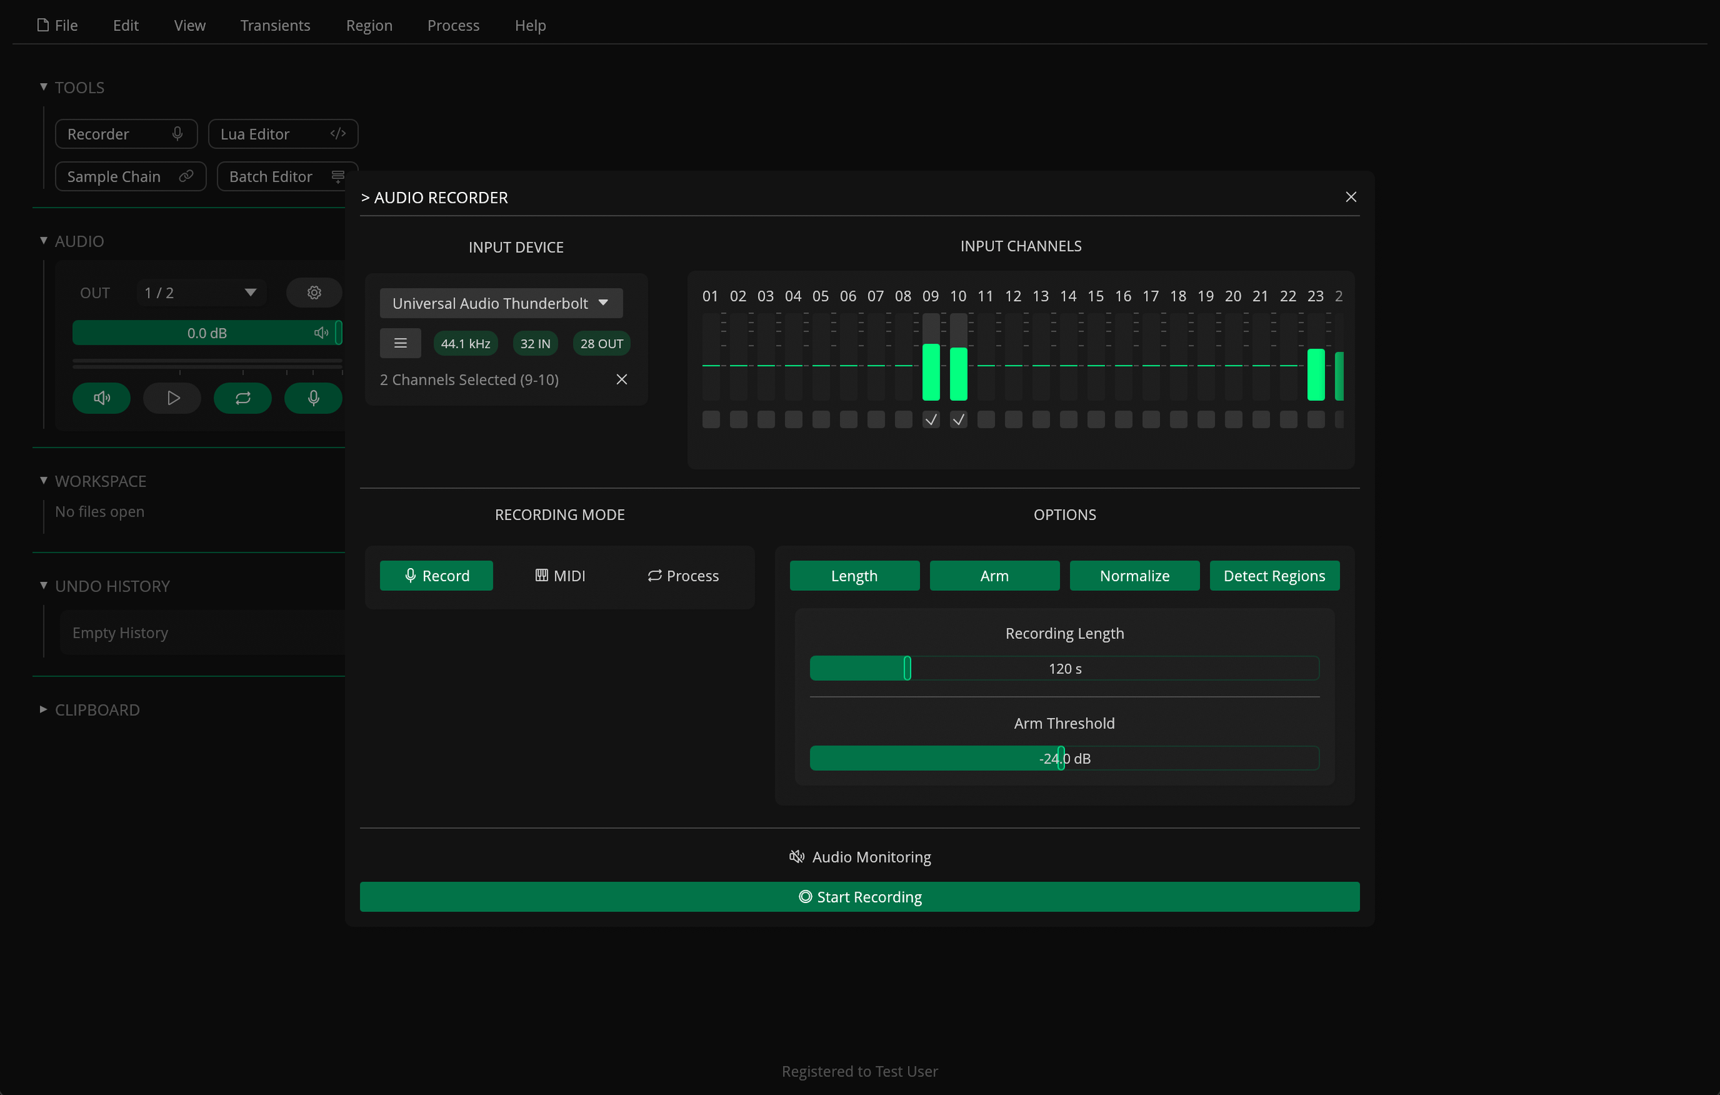Click the 28 OUT badge
The height and width of the screenshot is (1095, 1720).
coord(601,344)
